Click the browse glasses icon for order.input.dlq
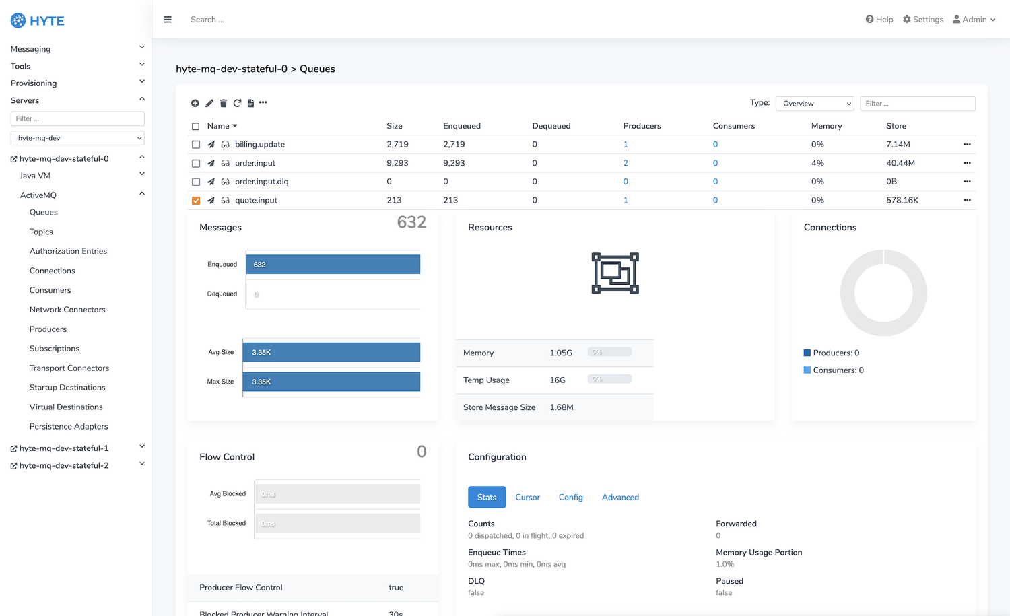 click(226, 182)
